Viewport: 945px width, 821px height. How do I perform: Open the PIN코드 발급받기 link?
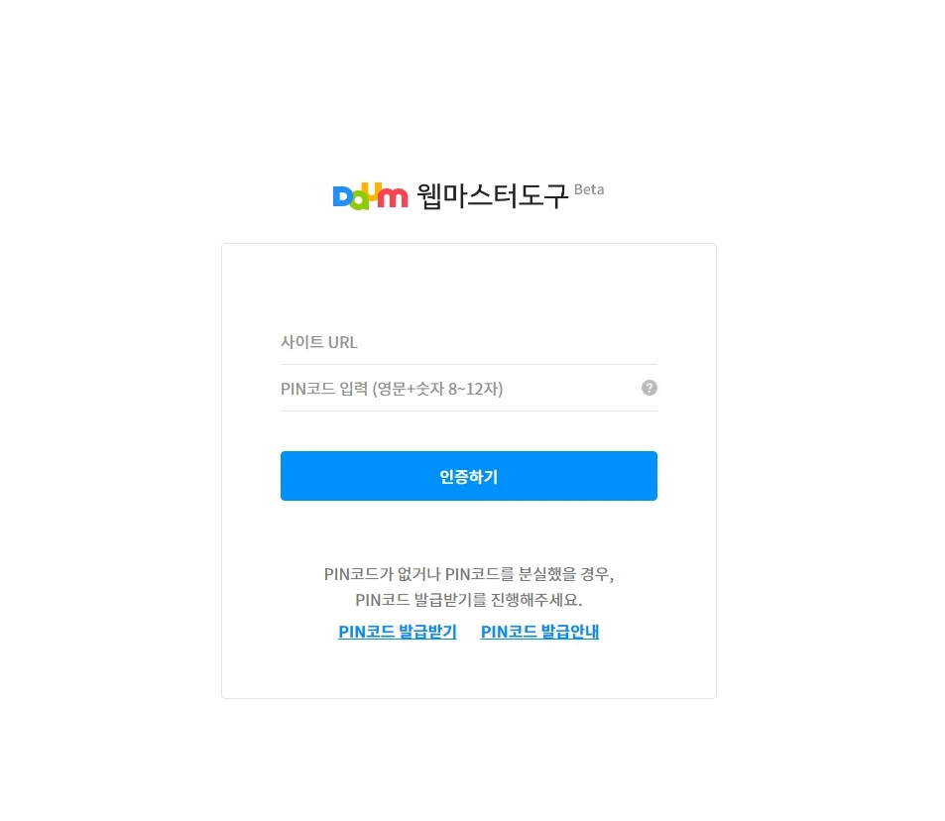pyautogui.click(x=398, y=632)
